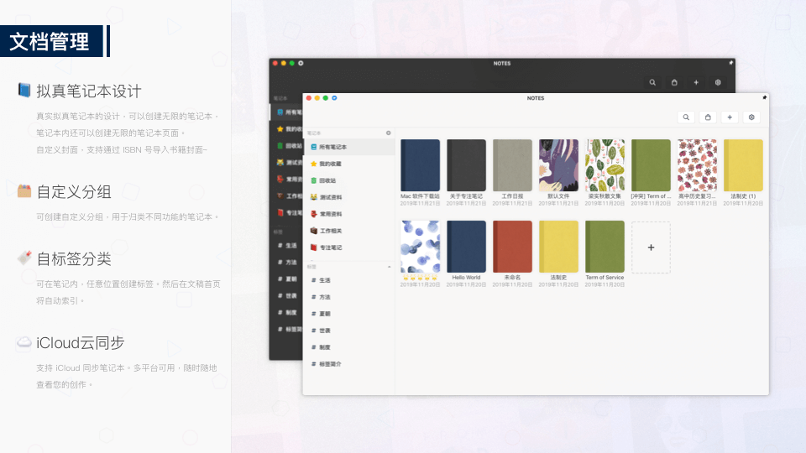Open the Hello World notebook
The image size is (806, 453).
[x=466, y=247]
